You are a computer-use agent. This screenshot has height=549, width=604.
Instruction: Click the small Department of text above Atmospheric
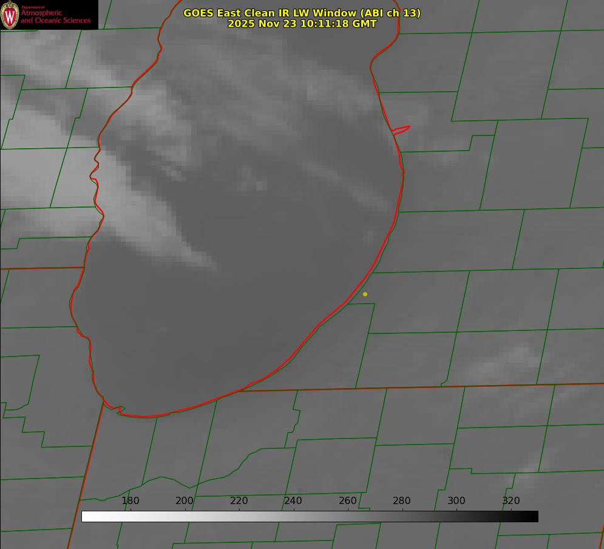pos(33,7)
